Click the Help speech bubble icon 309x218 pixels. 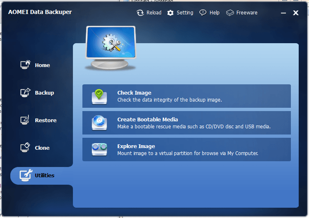click(203, 13)
